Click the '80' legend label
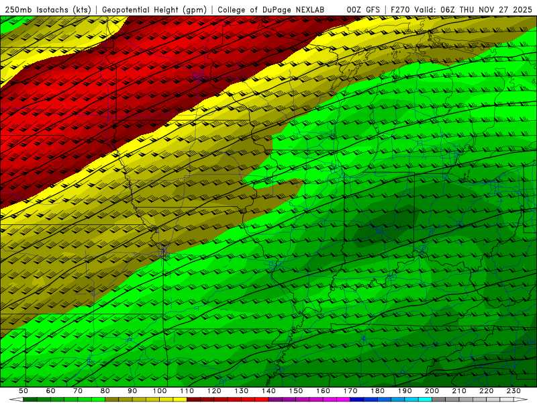Screen dimensions: 537x403 [x=105, y=391]
